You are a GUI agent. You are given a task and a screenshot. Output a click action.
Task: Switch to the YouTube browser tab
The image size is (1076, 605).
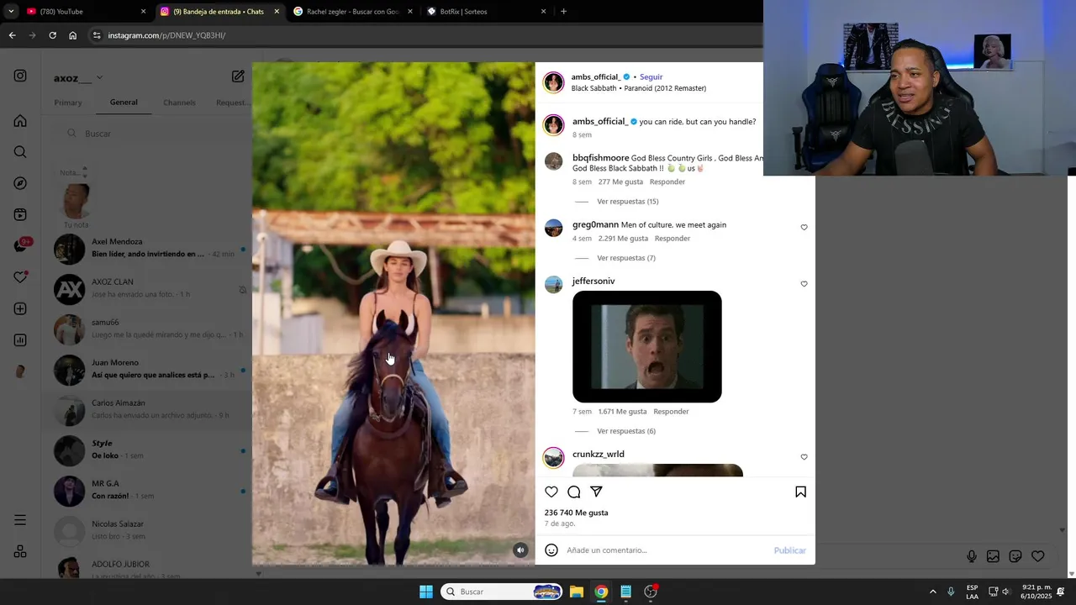85,12
